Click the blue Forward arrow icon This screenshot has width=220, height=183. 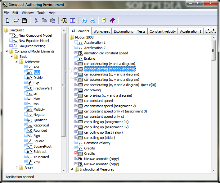click(x=92, y=21)
